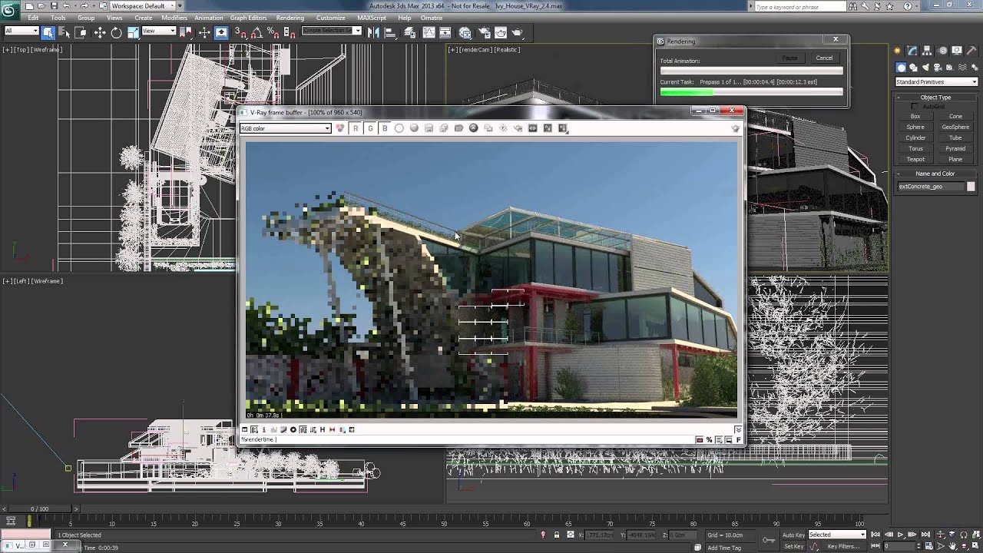This screenshot has height=553, width=983.
Task: Activate the Select and Rotate tool
Action: coord(116,32)
